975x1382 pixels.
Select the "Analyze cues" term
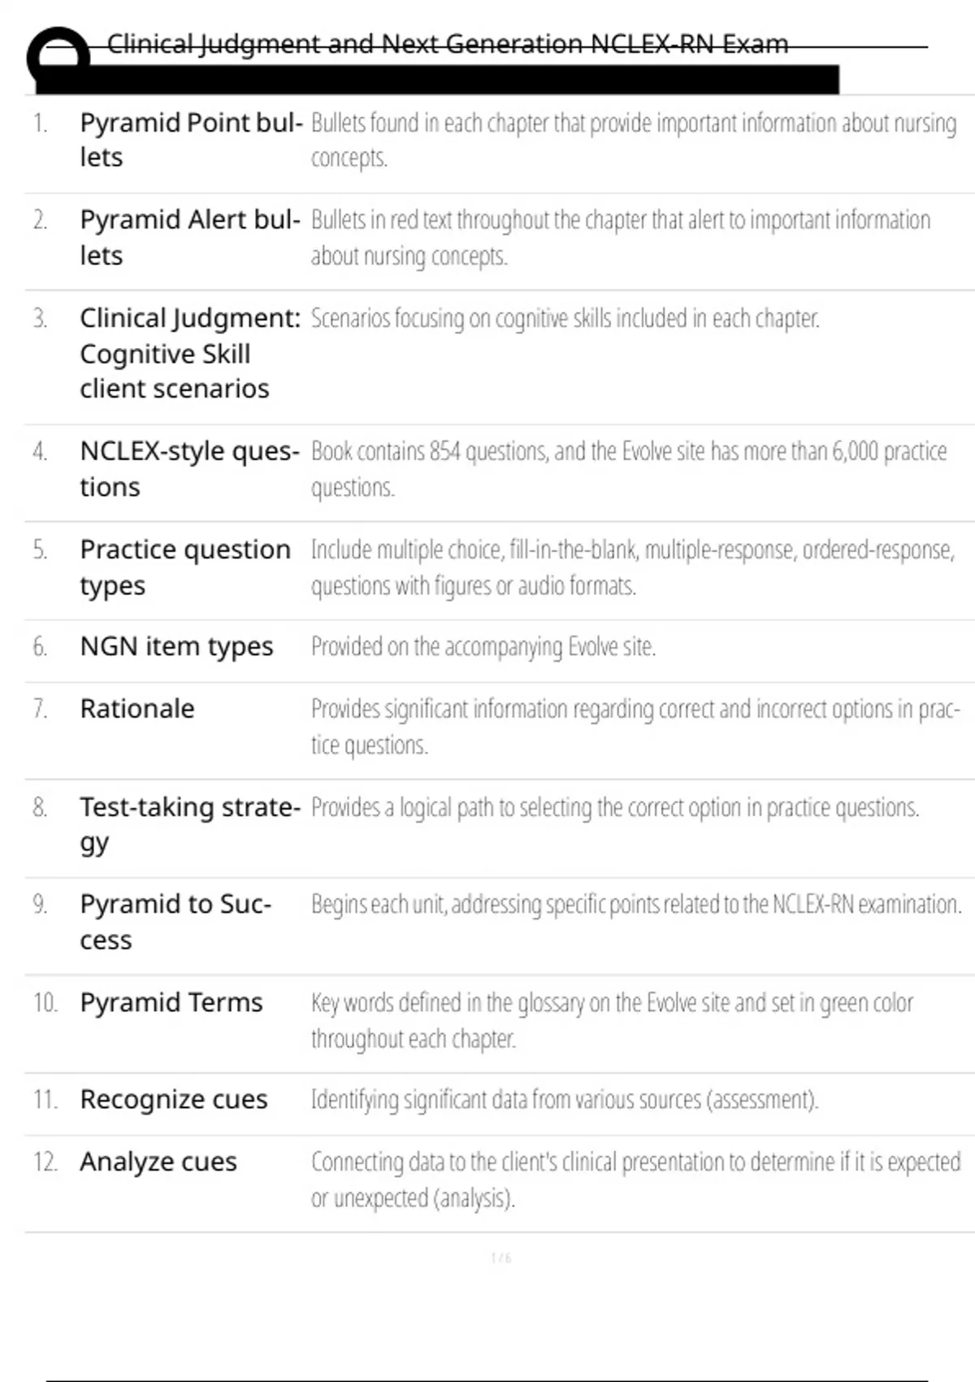pyautogui.click(x=158, y=1162)
